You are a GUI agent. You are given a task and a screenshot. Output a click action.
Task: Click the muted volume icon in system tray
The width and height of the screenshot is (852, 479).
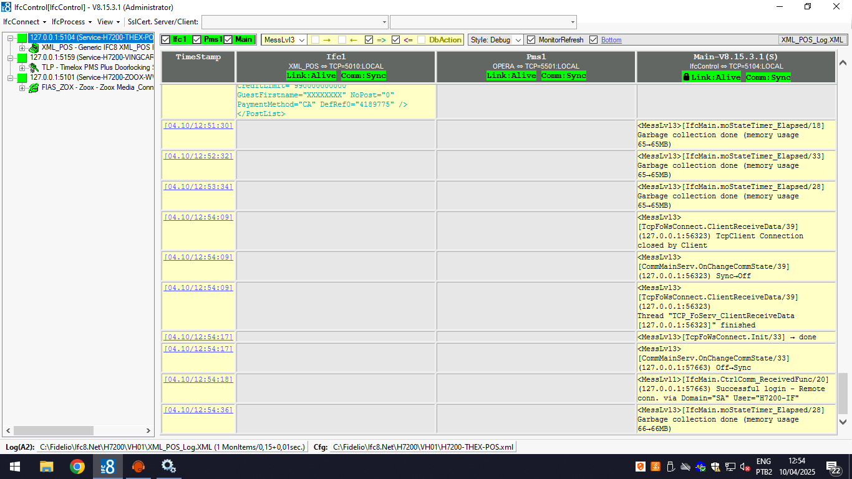pyautogui.click(x=745, y=467)
